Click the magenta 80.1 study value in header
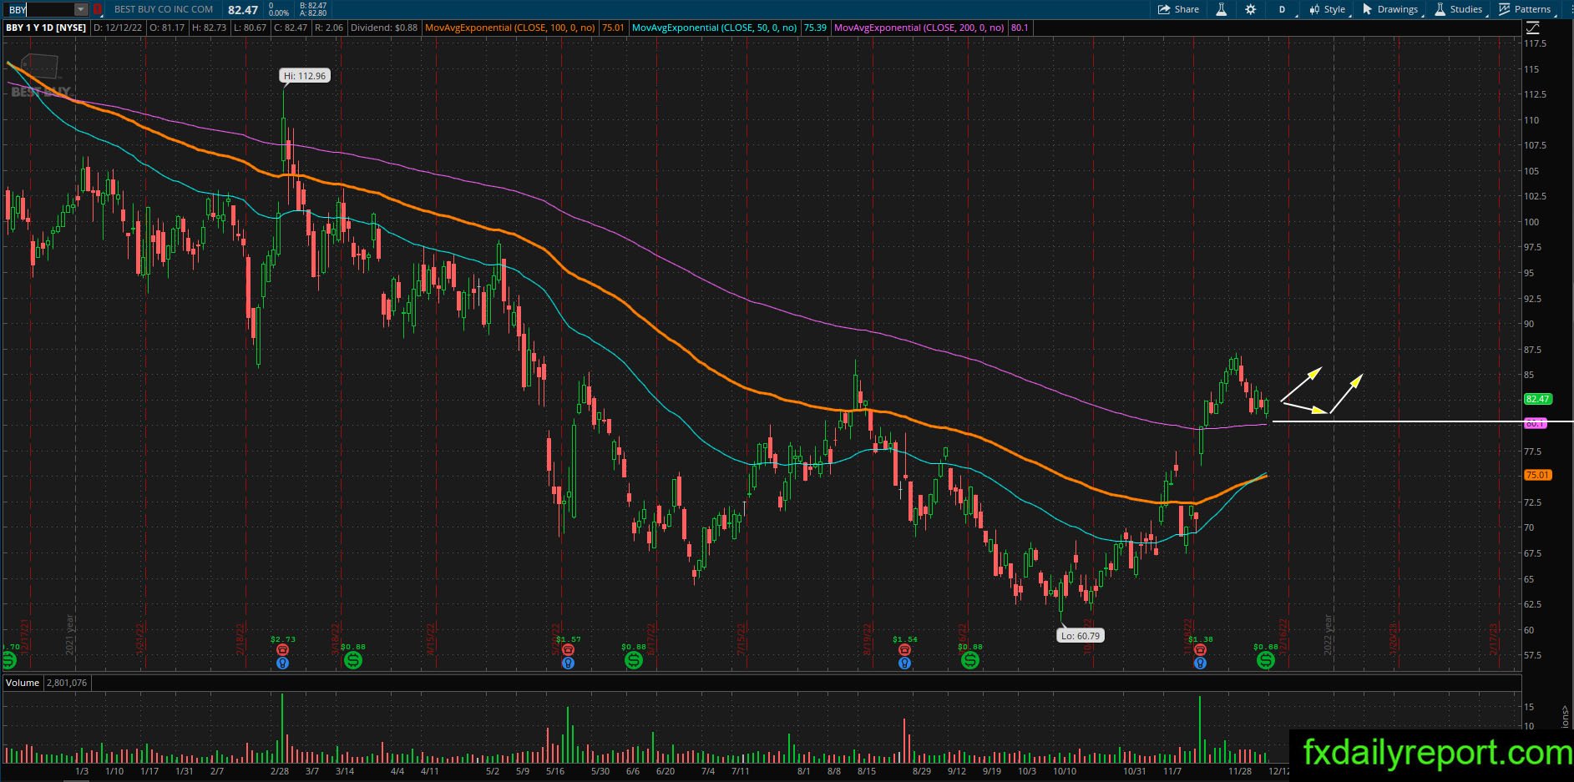1574x782 pixels. click(x=1020, y=28)
